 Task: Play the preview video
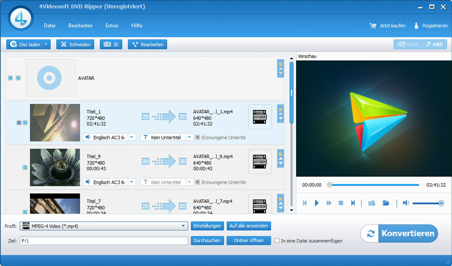(x=316, y=203)
